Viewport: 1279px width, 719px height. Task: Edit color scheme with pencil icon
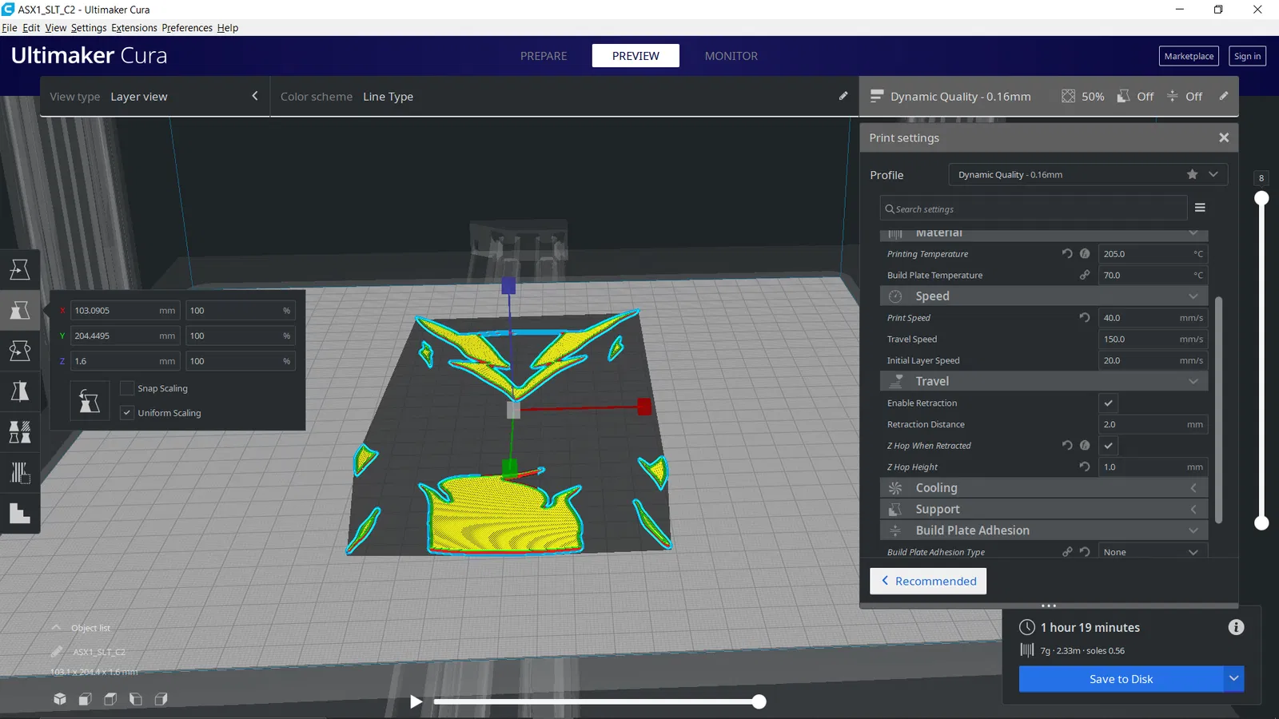843,96
